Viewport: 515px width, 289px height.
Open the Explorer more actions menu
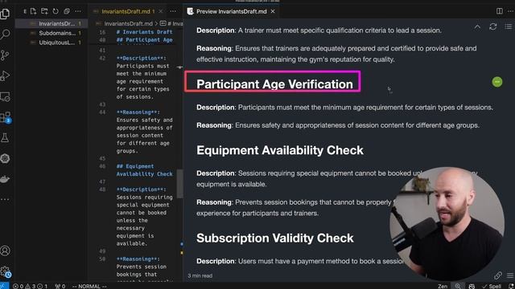pyautogui.click(x=78, y=11)
